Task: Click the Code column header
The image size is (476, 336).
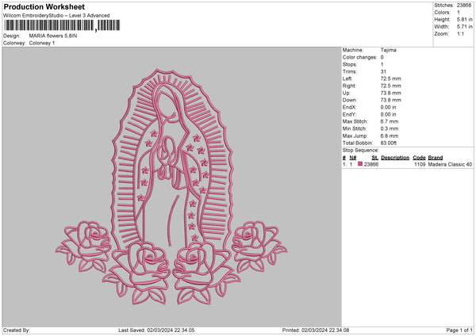Action: (x=419, y=158)
